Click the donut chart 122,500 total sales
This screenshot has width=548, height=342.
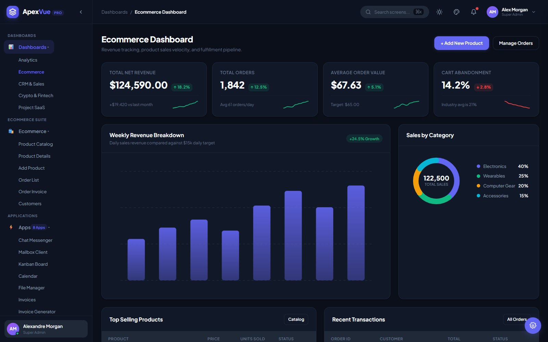pyautogui.click(x=436, y=181)
